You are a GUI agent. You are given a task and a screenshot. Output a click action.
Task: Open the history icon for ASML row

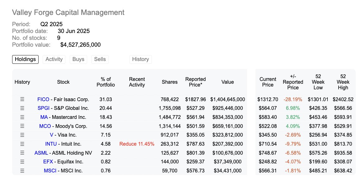(22, 153)
